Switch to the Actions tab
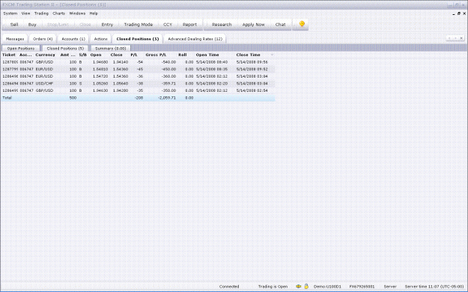This screenshot has width=468, height=292. point(100,39)
